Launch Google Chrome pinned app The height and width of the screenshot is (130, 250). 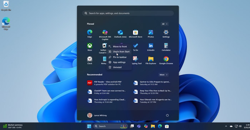tap(166, 60)
